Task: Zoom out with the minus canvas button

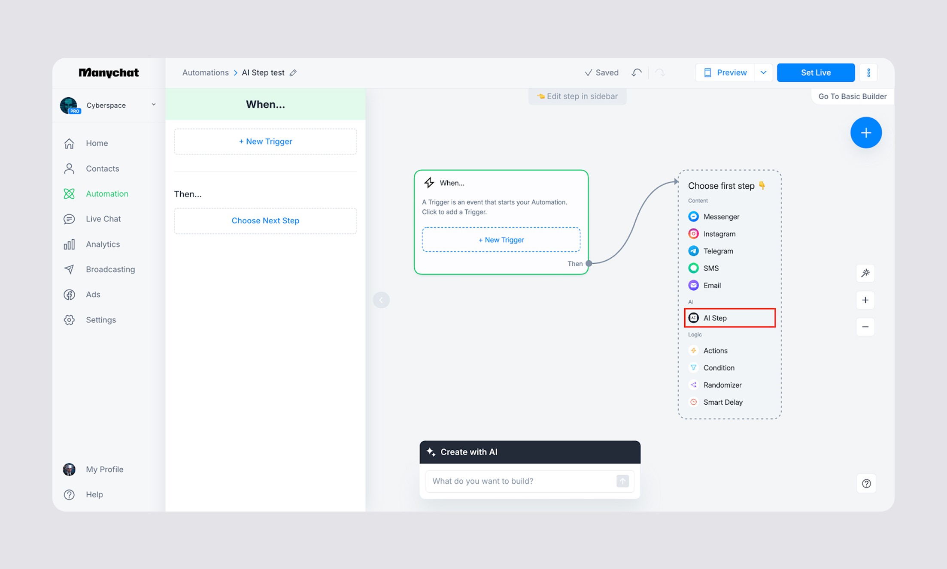Action: click(x=865, y=327)
